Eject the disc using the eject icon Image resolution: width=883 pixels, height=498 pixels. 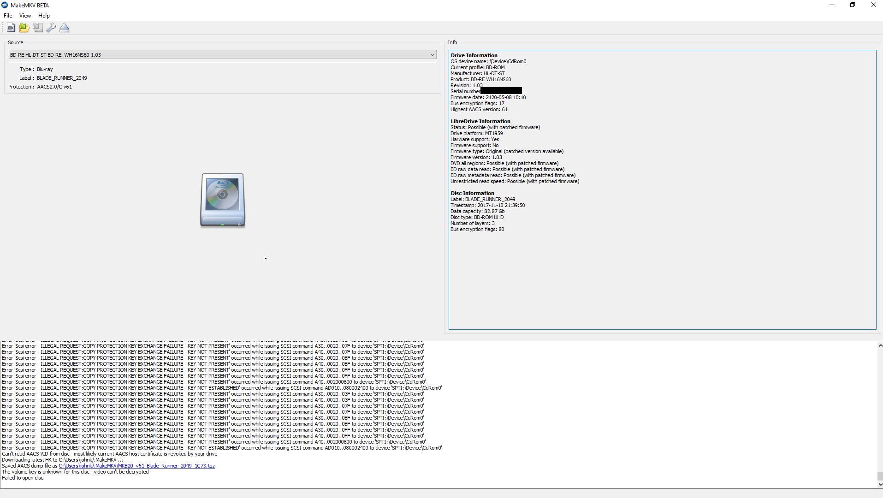tap(65, 28)
